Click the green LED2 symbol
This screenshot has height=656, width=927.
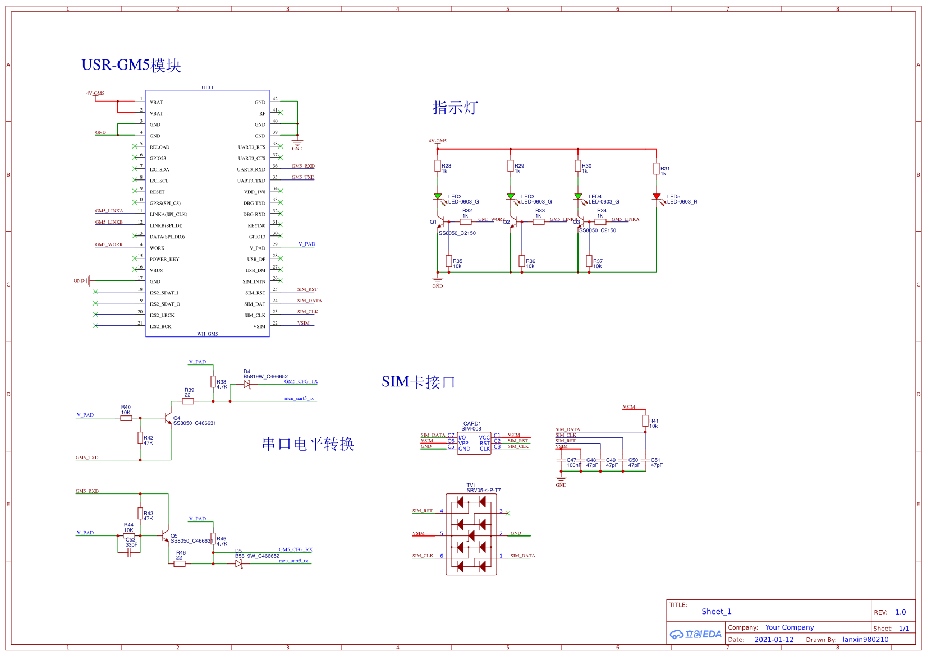pos(439,197)
